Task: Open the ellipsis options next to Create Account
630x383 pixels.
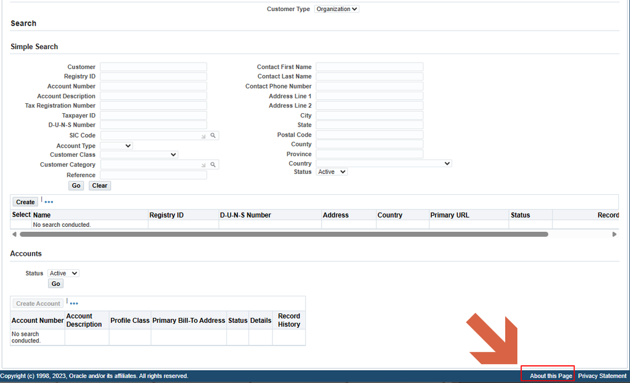Action: (74, 304)
